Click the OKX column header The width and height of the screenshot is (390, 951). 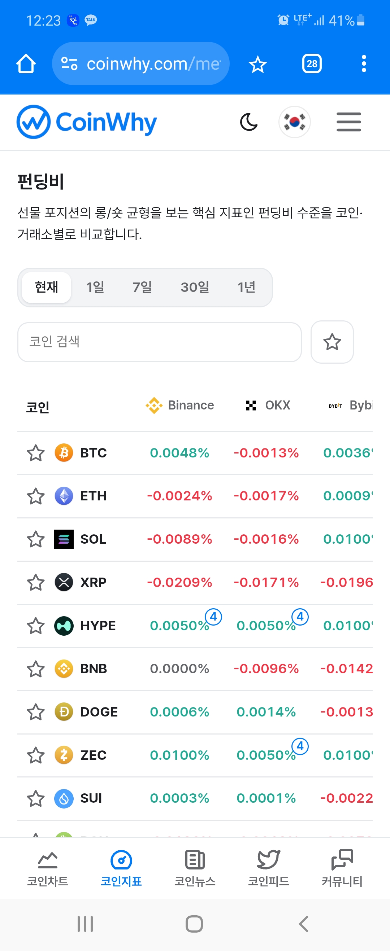tap(268, 406)
